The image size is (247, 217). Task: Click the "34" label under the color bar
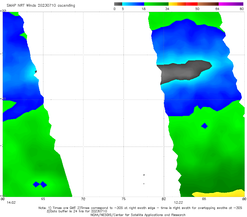pyautogui.click(x=167, y=9)
